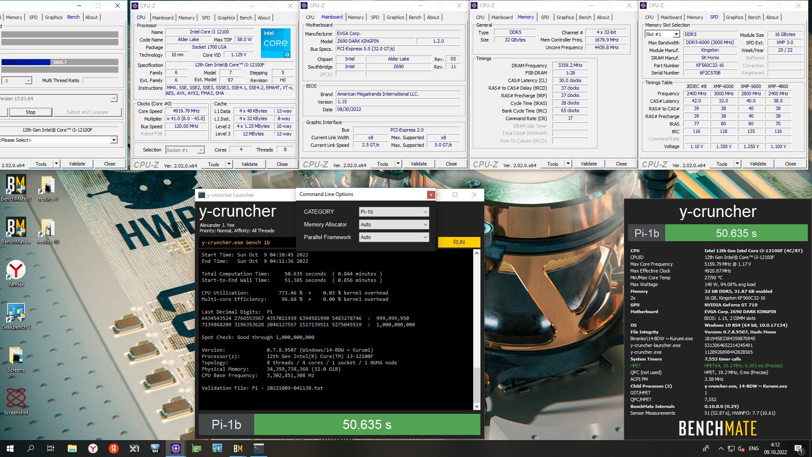This screenshot has height=457, width=812.
Task: Switch to About tab in SPD window
Action: tap(772, 17)
